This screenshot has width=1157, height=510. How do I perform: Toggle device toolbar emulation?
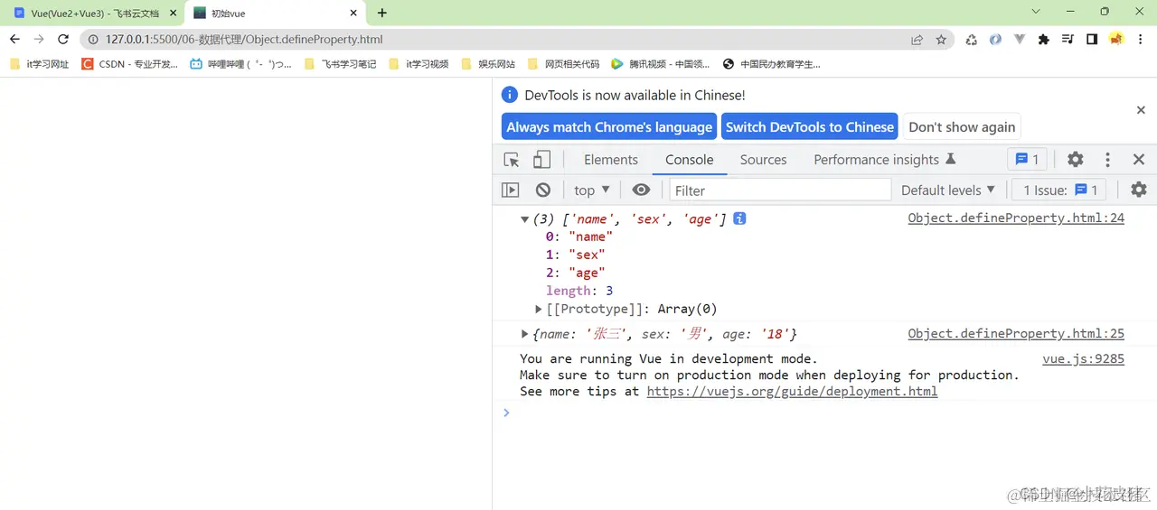tap(541, 160)
